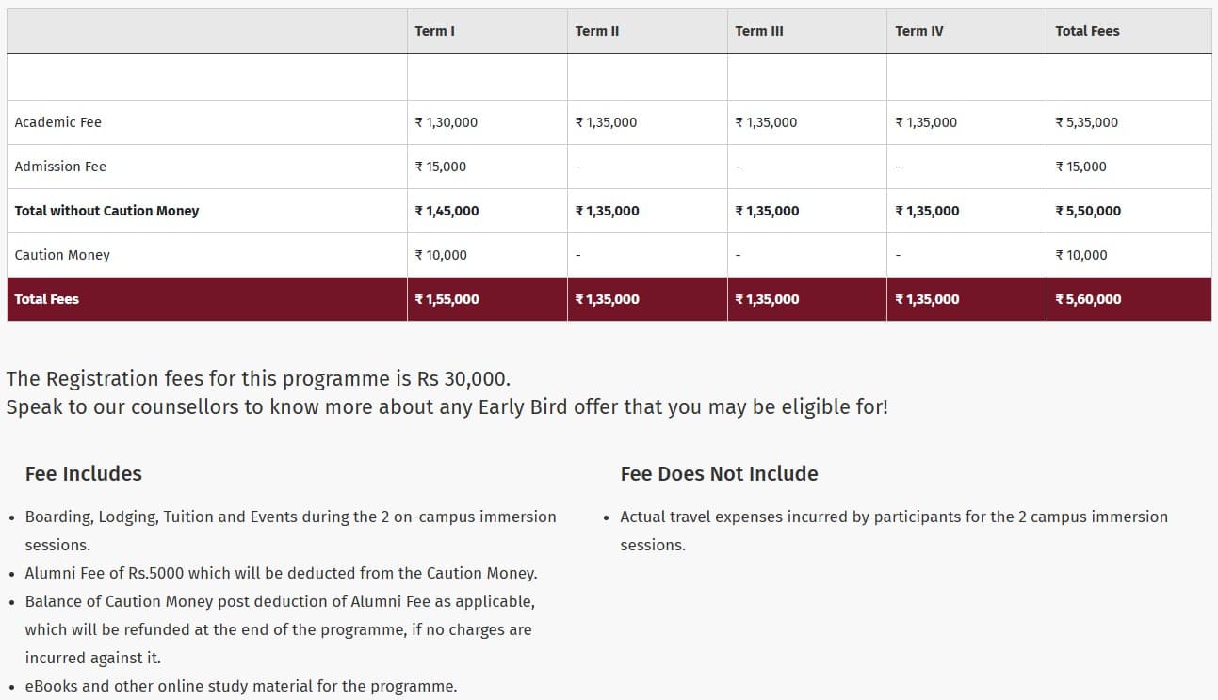Click Academic Fee Term I amount ₹ 1,30,000
This screenshot has width=1218, height=700.
pos(446,122)
